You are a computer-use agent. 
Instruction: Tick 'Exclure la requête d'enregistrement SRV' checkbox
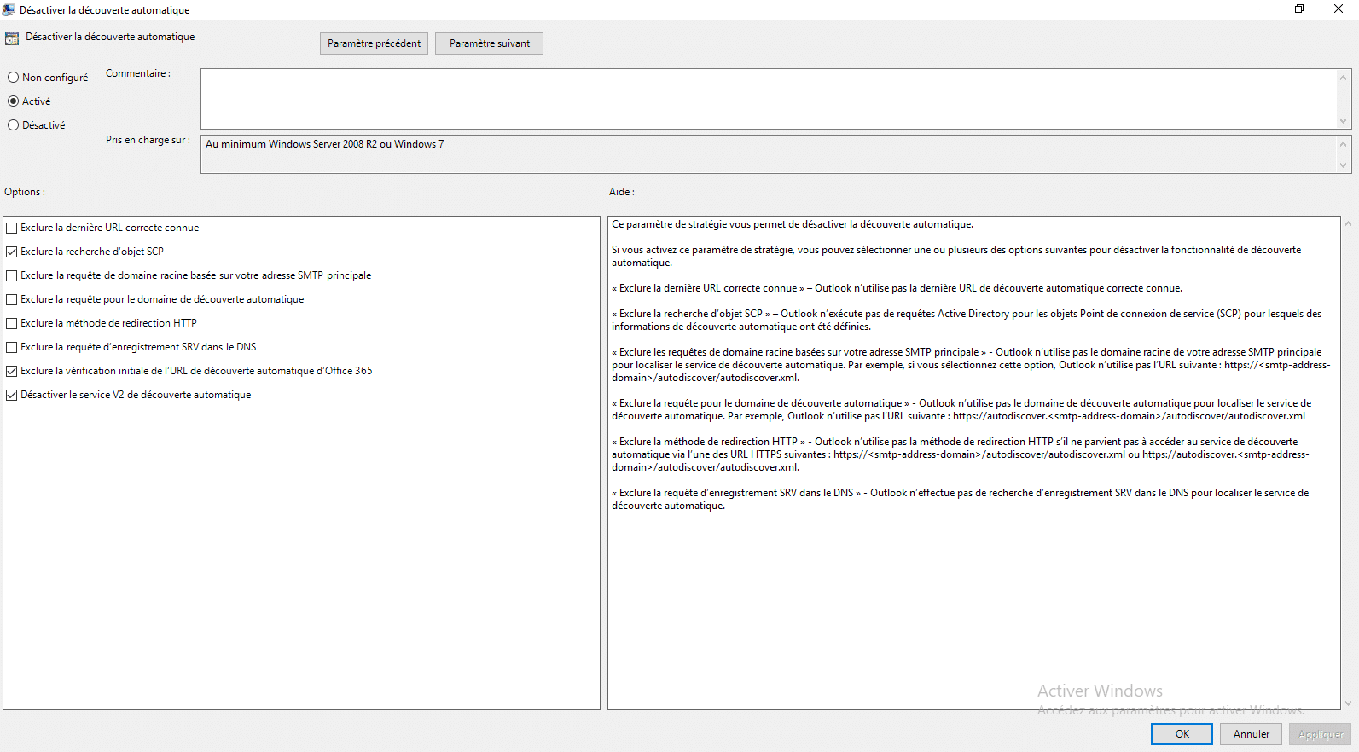pyautogui.click(x=12, y=347)
